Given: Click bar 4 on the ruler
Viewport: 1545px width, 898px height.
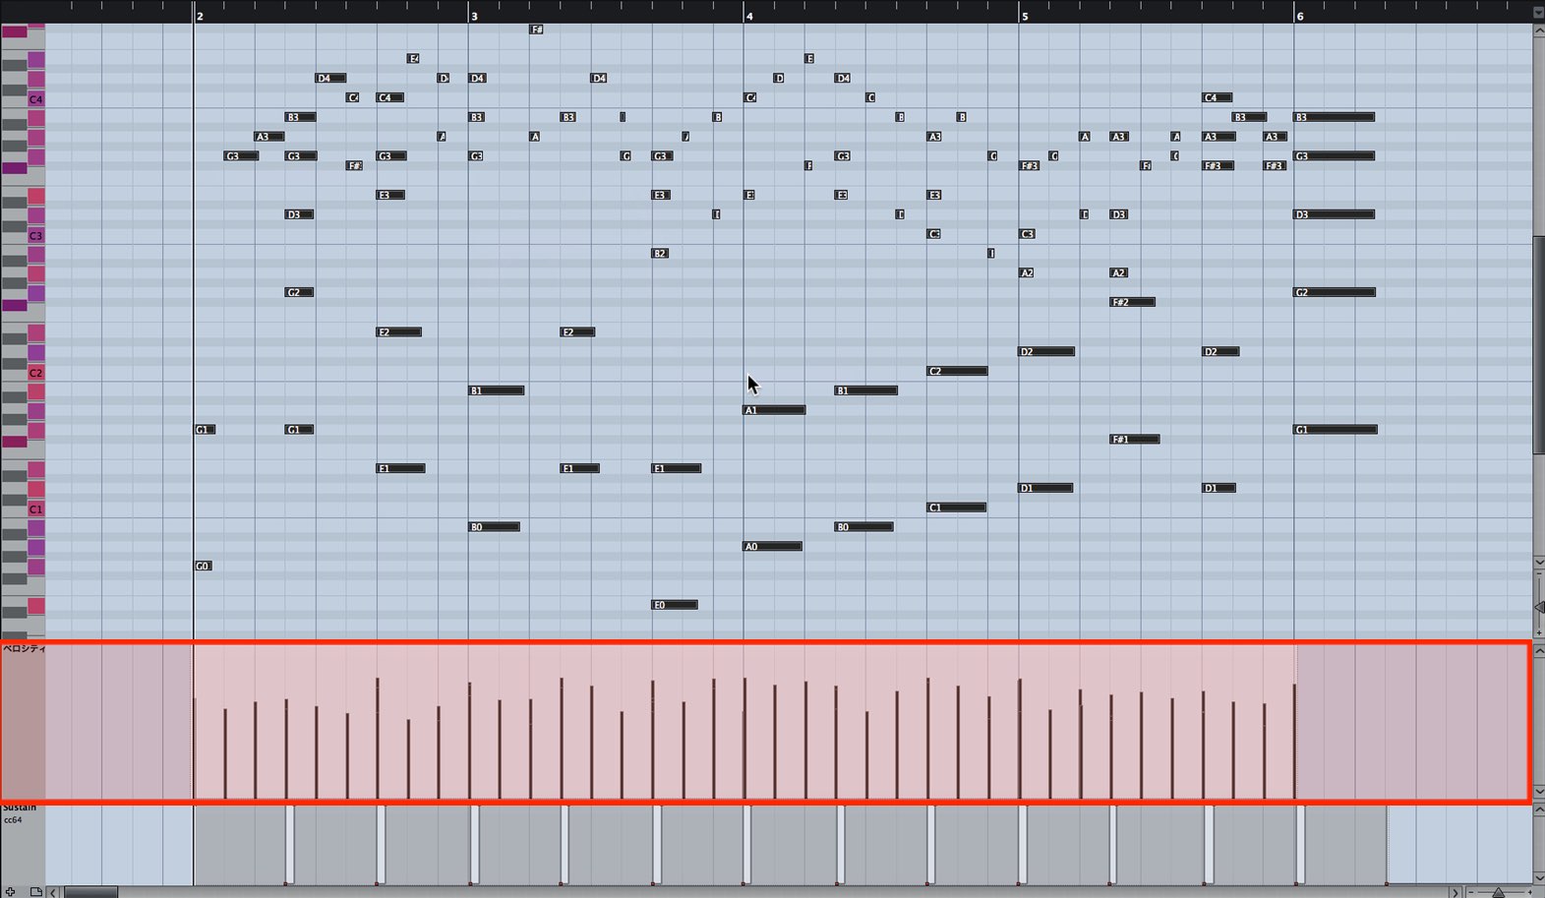Looking at the screenshot, I should [x=749, y=16].
